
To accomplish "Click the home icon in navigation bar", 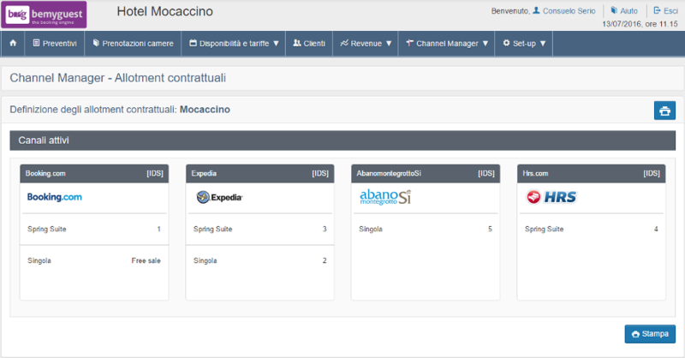I will (13, 43).
